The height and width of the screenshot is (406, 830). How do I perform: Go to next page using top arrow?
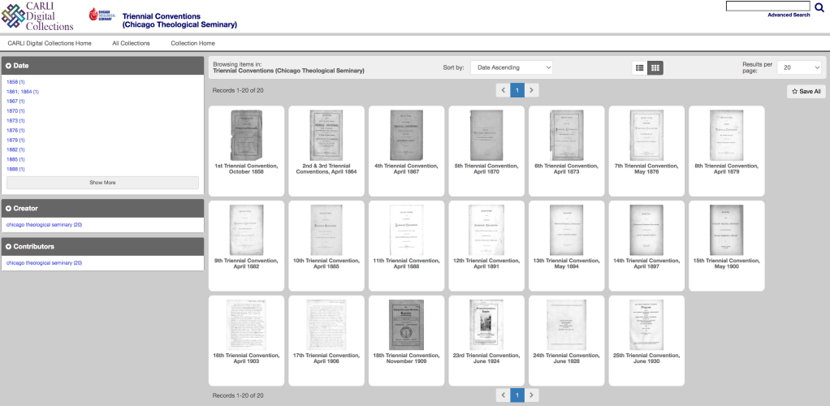pos(532,90)
